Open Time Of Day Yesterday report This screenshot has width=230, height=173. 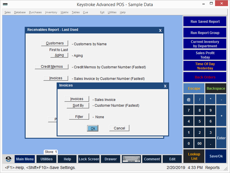coord(205,66)
